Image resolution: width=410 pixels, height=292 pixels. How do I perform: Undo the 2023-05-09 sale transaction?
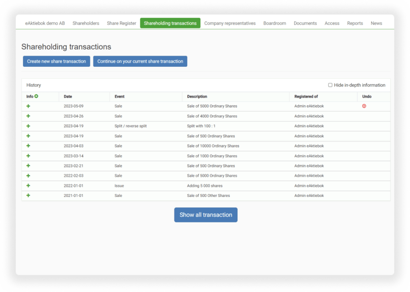pyautogui.click(x=364, y=106)
